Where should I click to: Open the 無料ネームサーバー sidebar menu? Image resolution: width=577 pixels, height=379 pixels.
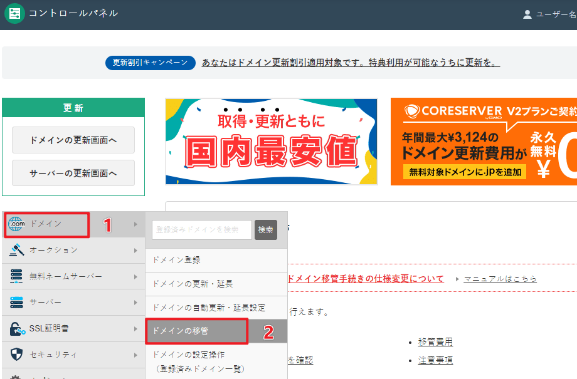tap(73, 276)
